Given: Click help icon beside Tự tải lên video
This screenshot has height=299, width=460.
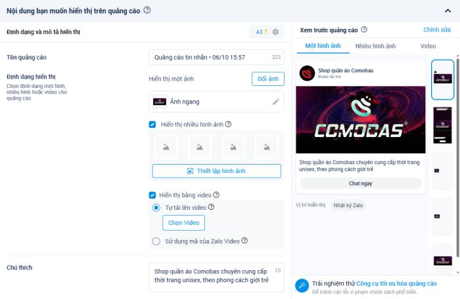Looking at the screenshot, I should [211, 207].
